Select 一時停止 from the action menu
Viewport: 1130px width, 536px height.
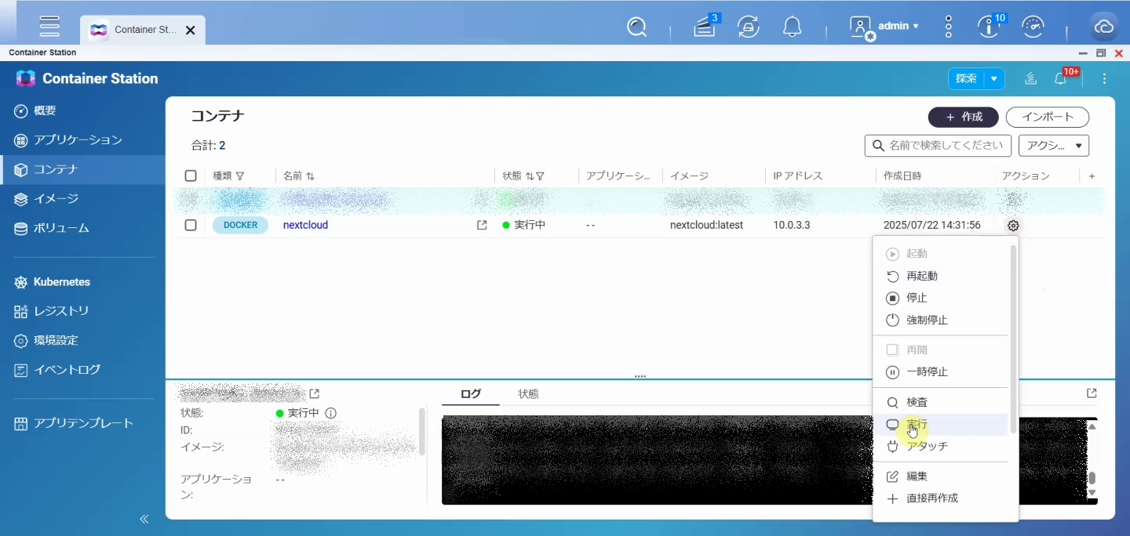(941, 372)
